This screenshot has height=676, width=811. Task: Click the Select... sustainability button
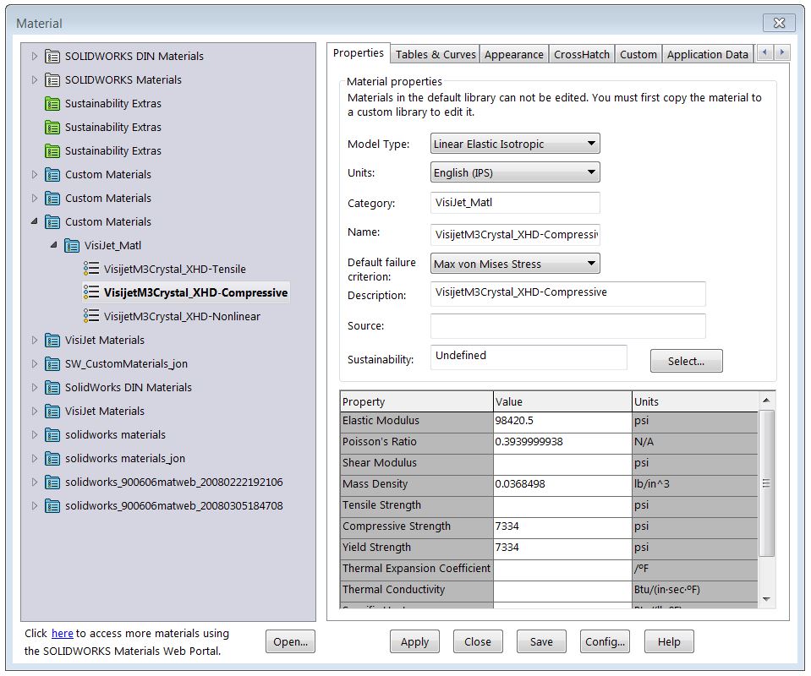click(687, 361)
